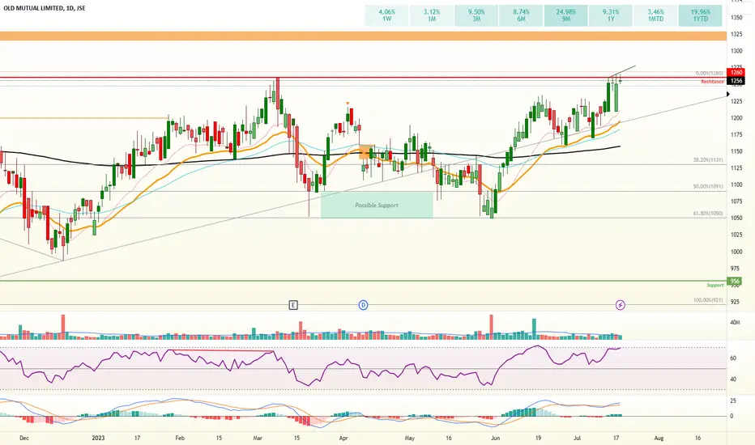The image size is (755, 445).
Task: Select the small orange rectangle near April candles
Action: [x=366, y=152]
